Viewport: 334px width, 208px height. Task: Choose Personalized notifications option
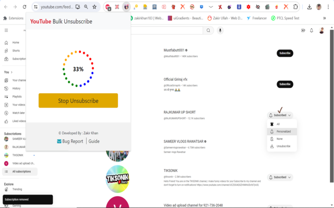(x=282, y=132)
